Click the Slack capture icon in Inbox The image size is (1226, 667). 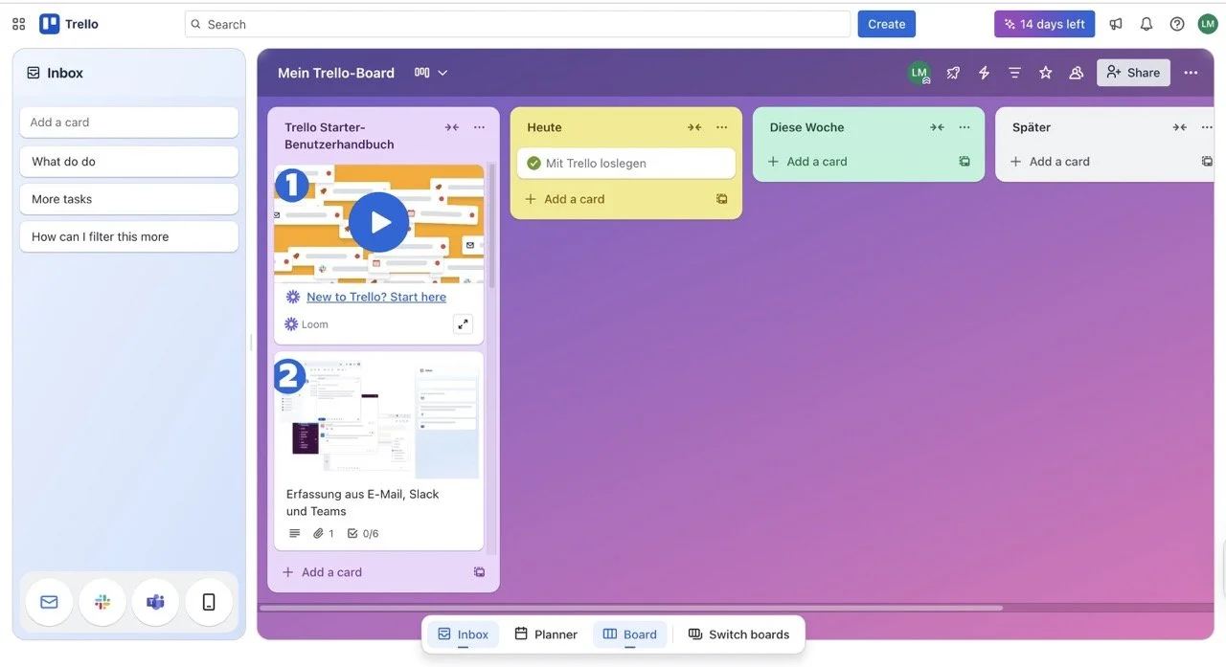tap(102, 602)
